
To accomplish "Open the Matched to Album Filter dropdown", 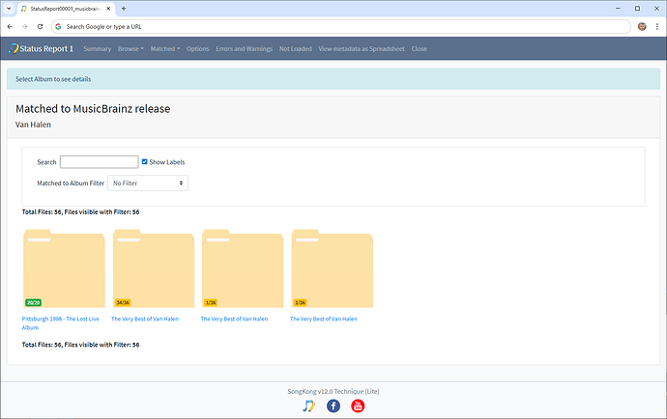I will (x=148, y=182).
